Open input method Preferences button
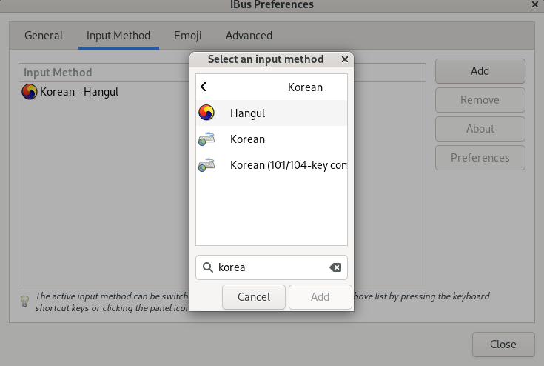Viewport: 544px width, 366px height. tap(480, 157)
